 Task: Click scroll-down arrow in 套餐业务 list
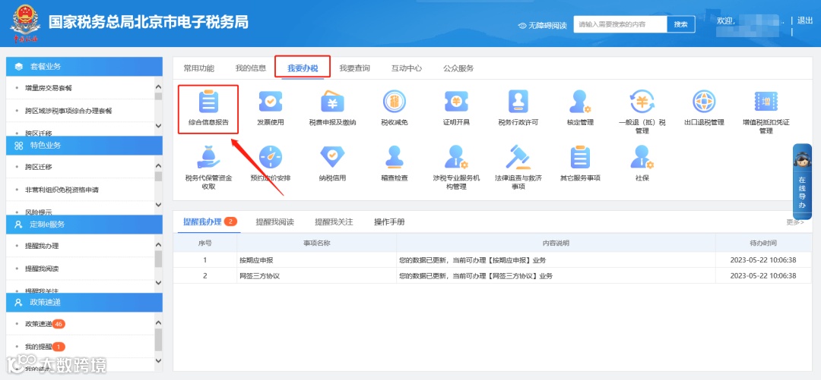pyautogui.click(x=159, y=125)
